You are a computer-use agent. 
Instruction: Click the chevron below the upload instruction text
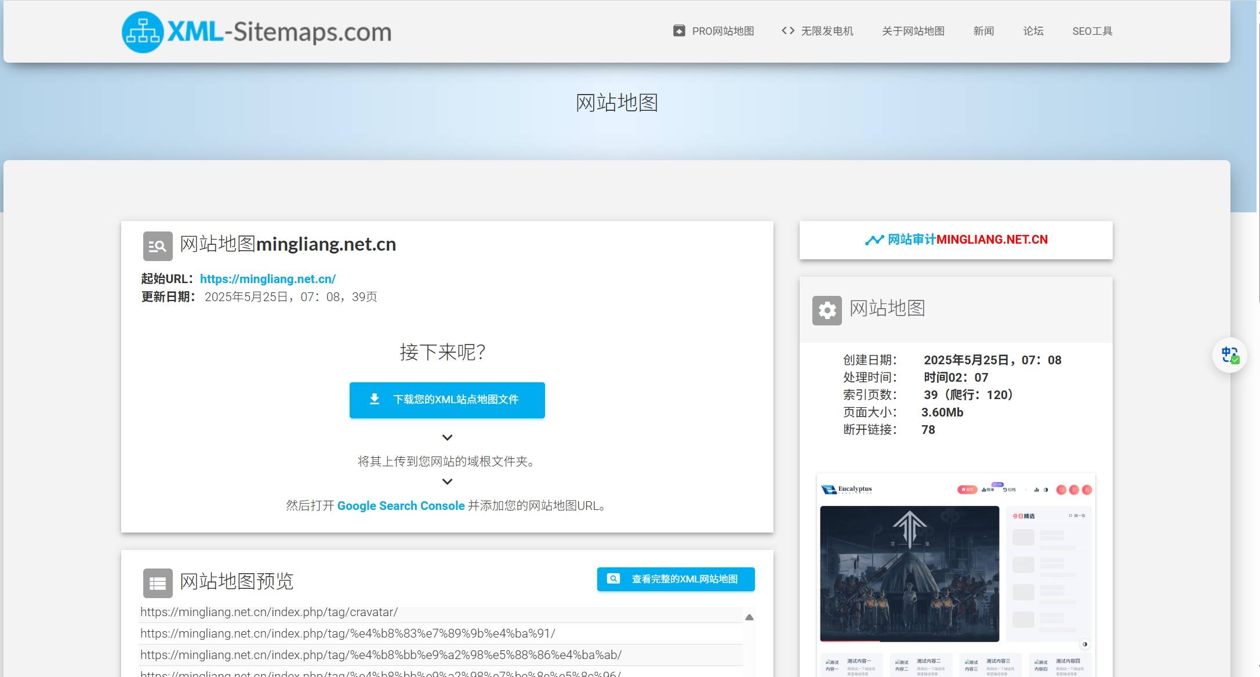(447, 481)
